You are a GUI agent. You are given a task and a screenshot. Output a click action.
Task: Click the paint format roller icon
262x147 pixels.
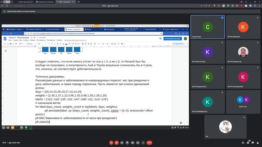tap(16, 44)
